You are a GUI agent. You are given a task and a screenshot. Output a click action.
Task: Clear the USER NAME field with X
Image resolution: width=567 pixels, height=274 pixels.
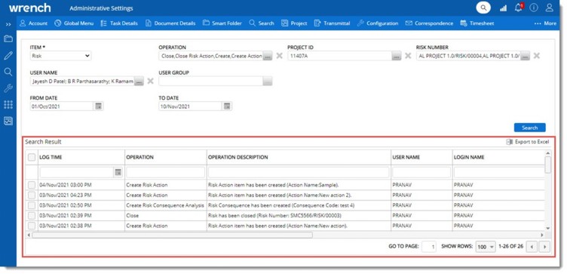coord(151,81)
